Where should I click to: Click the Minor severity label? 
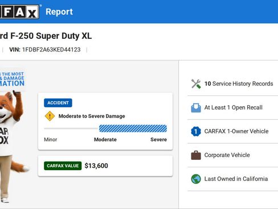51,139
